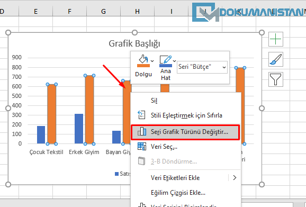This screenshot has height=207, width=306.
Task: Choose Sil from the context menu
Action: 186,101
